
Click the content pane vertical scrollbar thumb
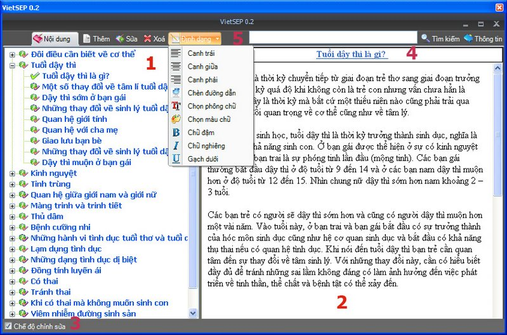click(497, 135)
